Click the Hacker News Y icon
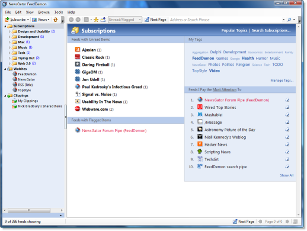This screenshot has height=231, width=307. [x=200, y=144]
